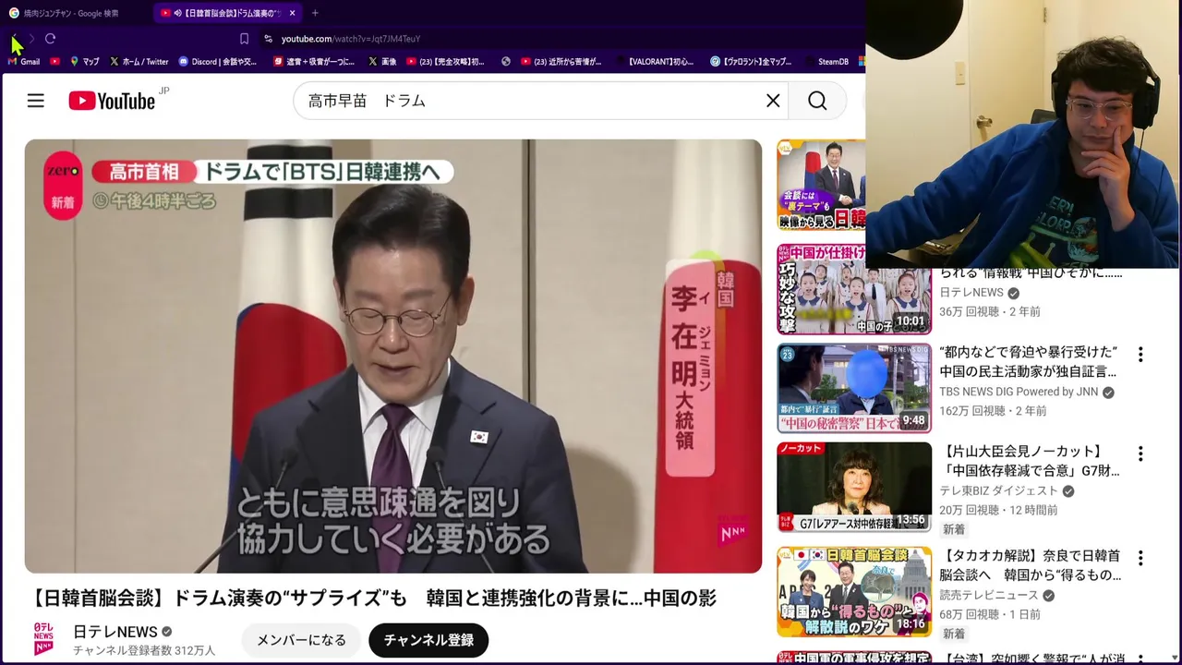Click the video title 【日韓首脳会談】ドラム演奏

pos(373,598)
